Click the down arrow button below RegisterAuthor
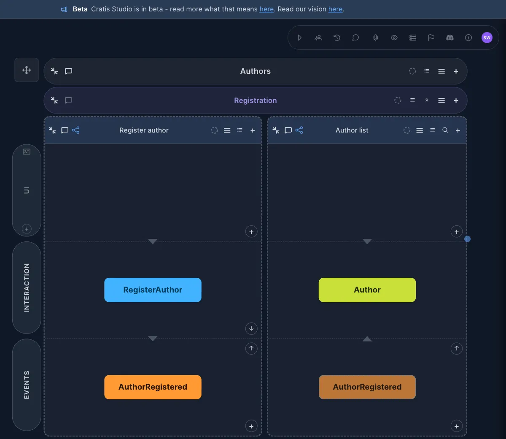This screenshot has height=439, width=506. [251, 328]
